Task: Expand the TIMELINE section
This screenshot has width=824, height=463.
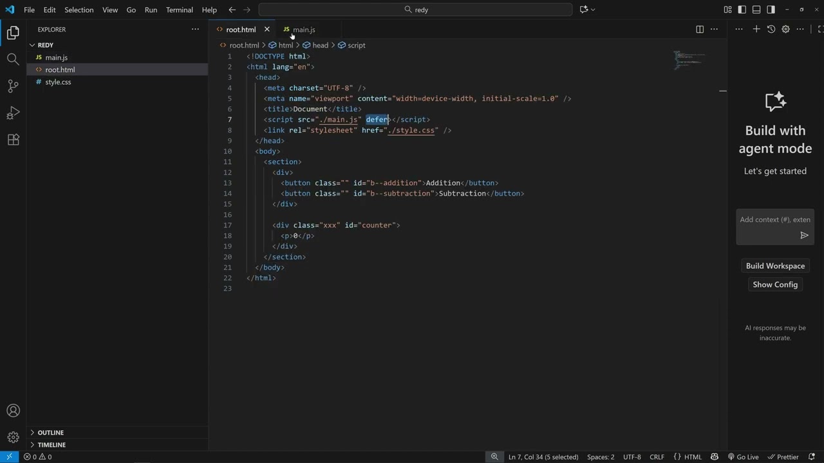Action: (x=51, y=445)
